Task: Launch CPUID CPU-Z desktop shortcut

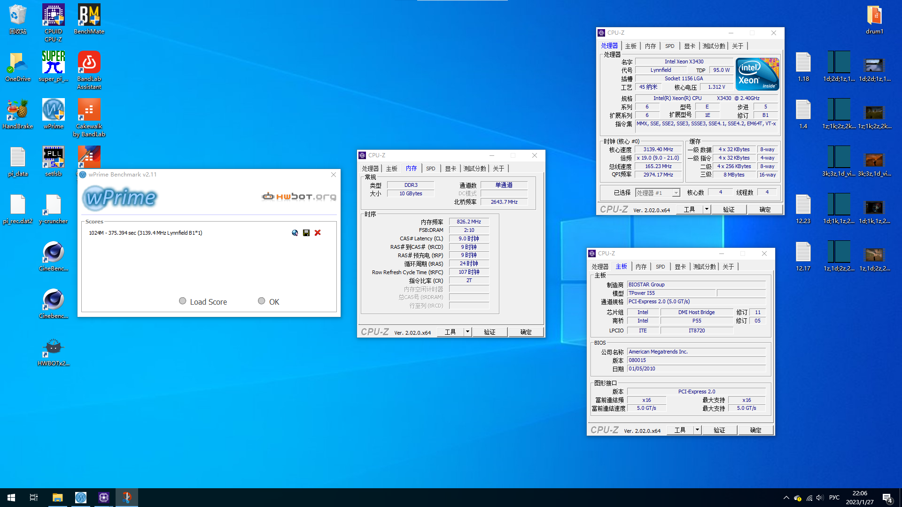Action: click(x=53, y=23)
